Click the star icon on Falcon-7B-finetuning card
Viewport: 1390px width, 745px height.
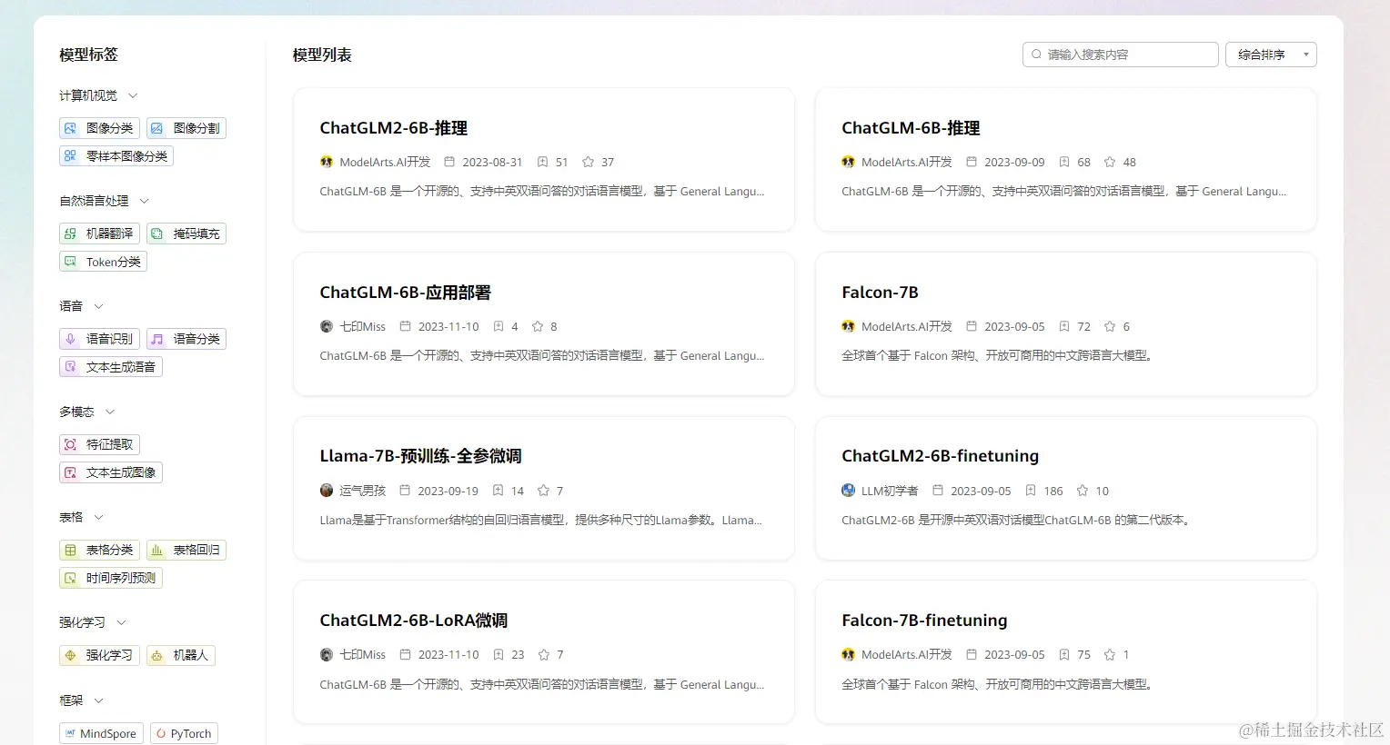click(1110, 654)
